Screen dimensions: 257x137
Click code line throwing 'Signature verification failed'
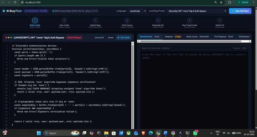pos(47,111)
